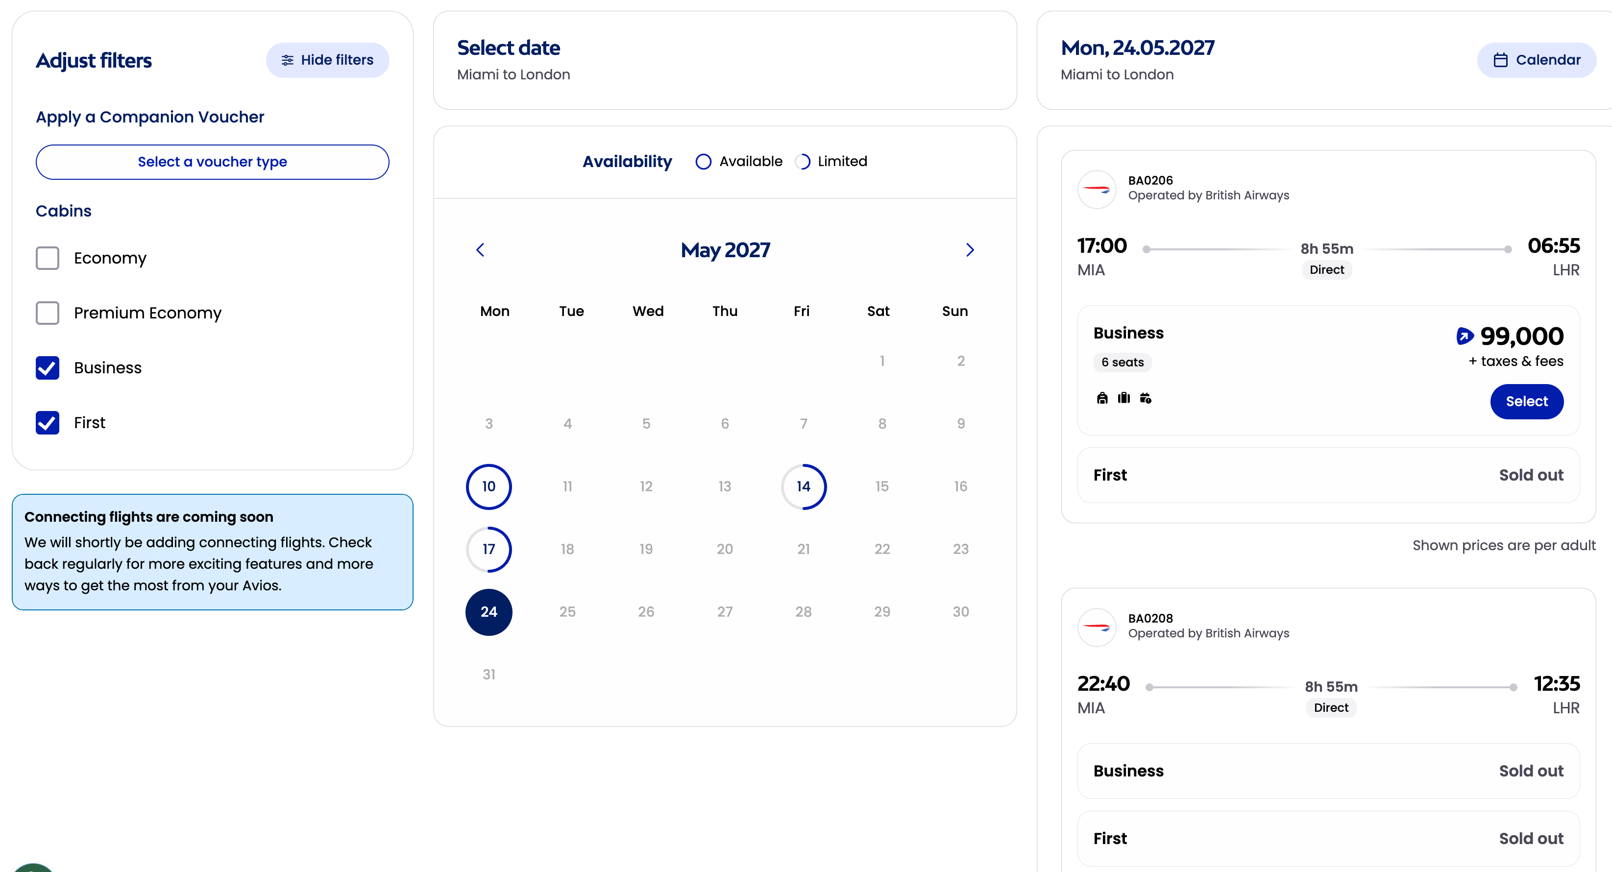Click the checked baggage icon for BA0206 Business
1612x872 pixels.
point(1124,398)
